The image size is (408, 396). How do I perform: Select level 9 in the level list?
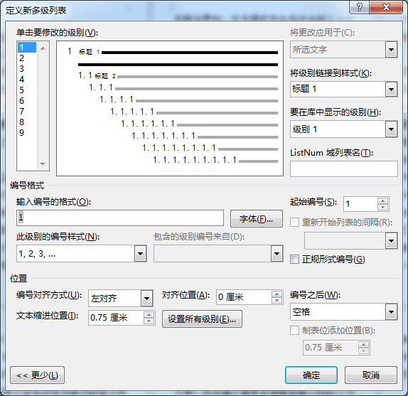(27, 133)
